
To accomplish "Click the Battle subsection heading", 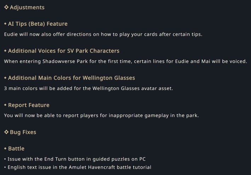I will click(16, 149).
